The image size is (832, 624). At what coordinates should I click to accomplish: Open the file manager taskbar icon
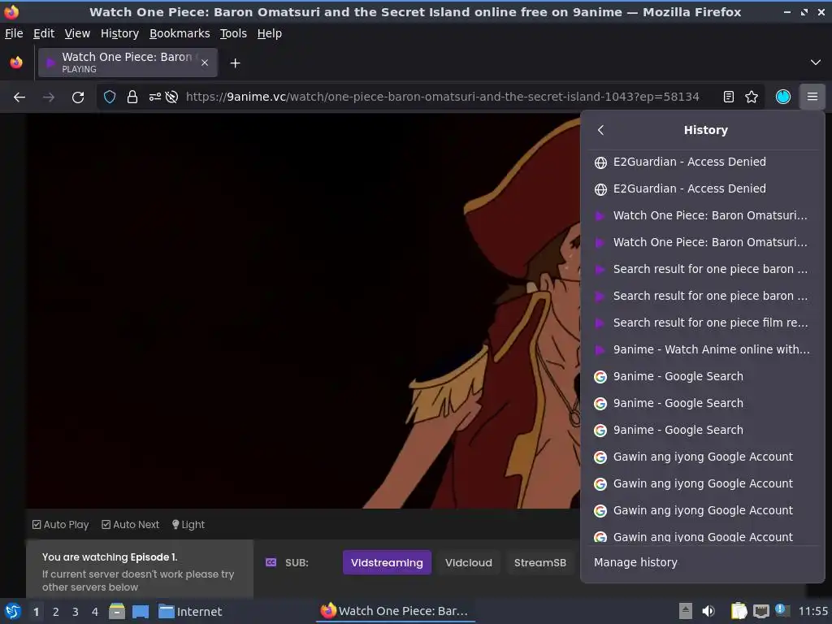coord(117,611)
